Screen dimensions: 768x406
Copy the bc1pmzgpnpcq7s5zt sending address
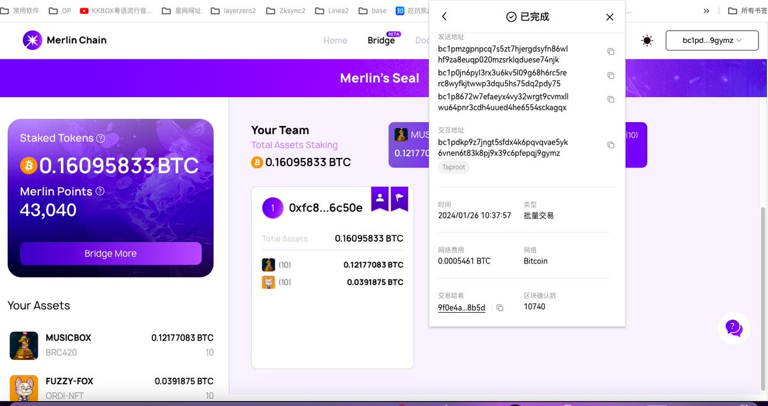point(611,51)
